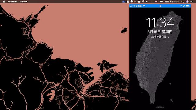
Task: Click the lunar date 戊戌年正月廿八
Action: coord(160,37)
